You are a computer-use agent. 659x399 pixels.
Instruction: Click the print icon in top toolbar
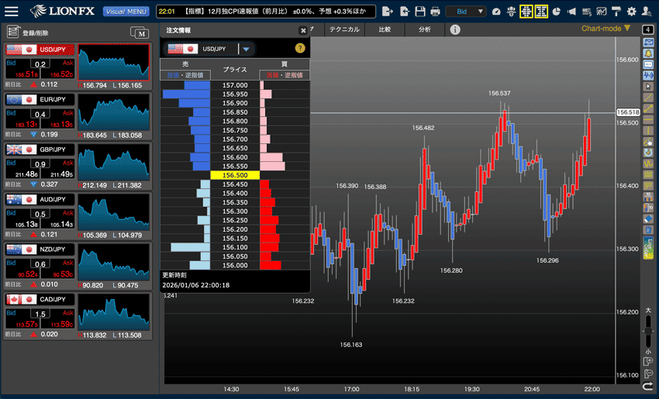[436, 12]
